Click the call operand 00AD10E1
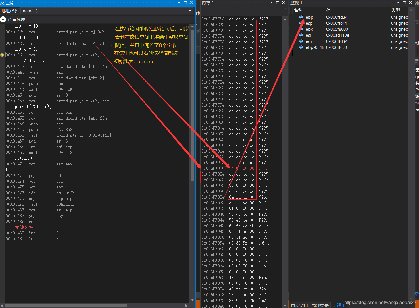Viewport: 419px width, 308px height. [x=66, y=89]
